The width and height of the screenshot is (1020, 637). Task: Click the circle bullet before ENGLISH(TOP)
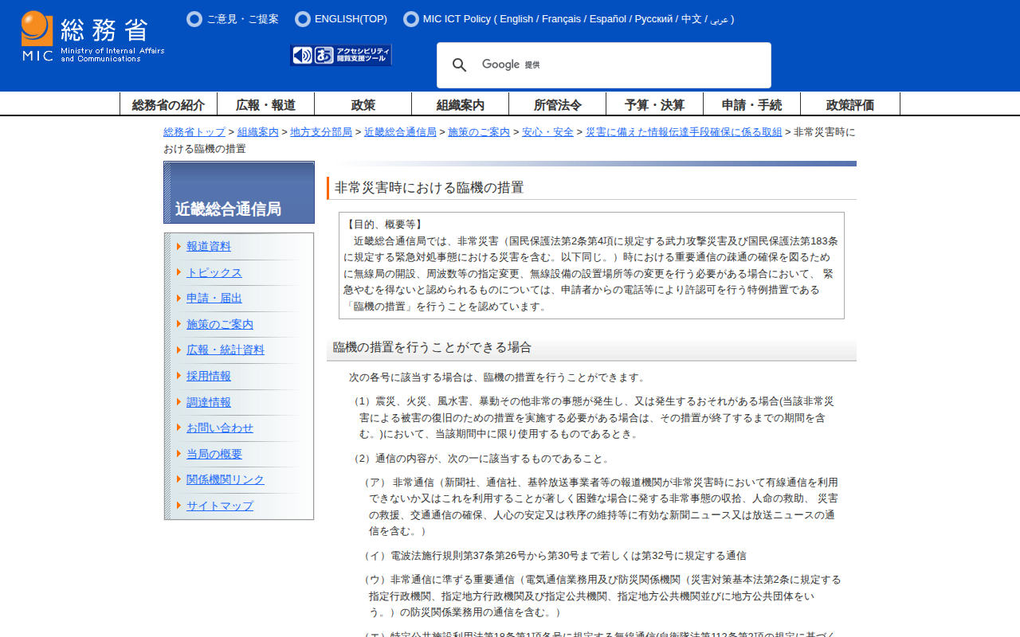click(303, 19)
